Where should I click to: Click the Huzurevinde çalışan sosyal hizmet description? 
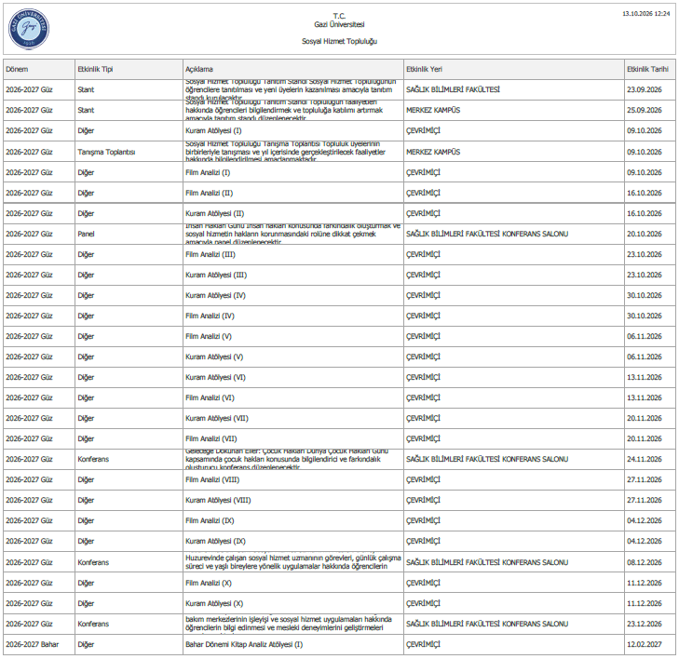293,562
